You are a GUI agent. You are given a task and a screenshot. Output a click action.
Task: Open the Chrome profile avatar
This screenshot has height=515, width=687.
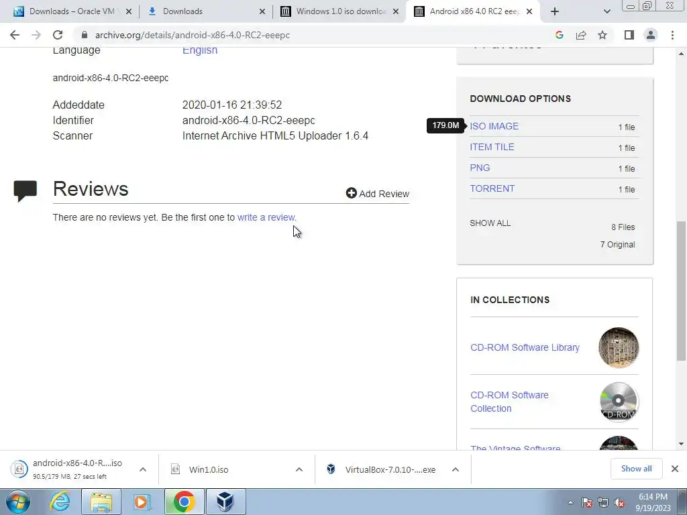651,35
